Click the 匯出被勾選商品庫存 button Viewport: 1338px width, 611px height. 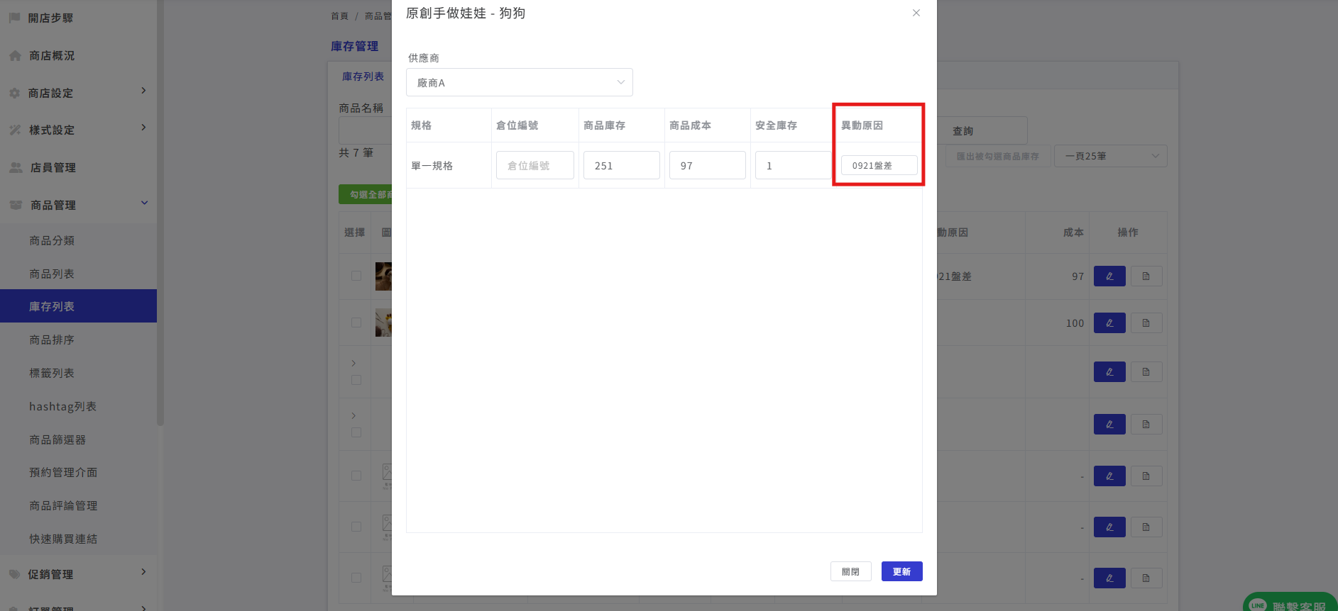997,156
